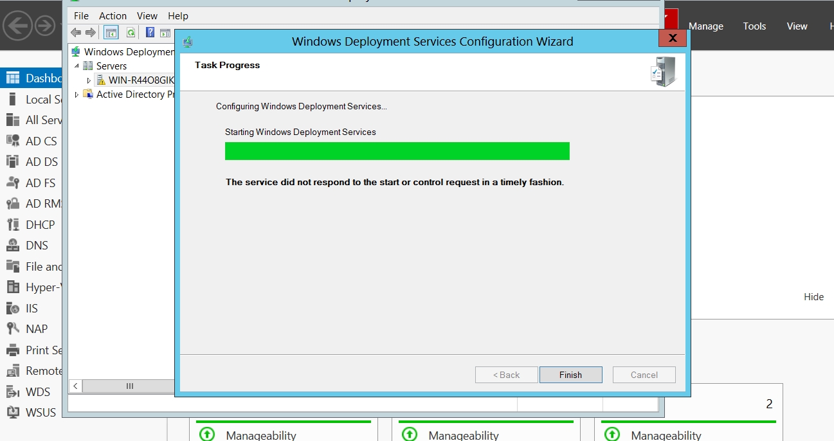Open Print Services role in sidebar
Image resolution: width=834 pixels, height=441 pixels.
pos(31,350)
